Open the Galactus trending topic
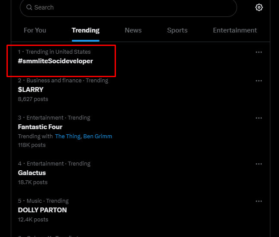This screenshot has width=279, height=237. tap(32, 173)
